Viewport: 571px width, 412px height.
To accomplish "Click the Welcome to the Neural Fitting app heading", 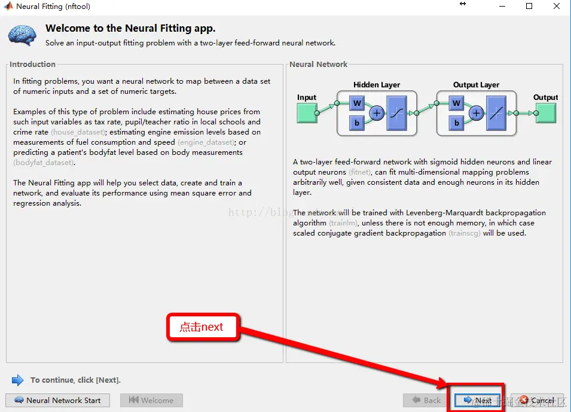I will (130, 28).
